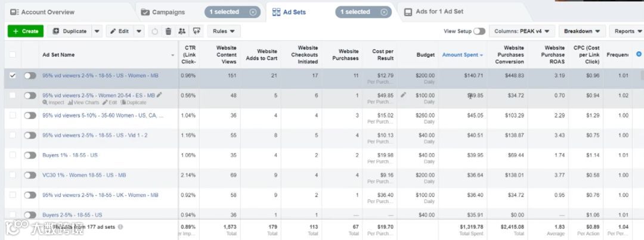This screenshot has width=644, height=240.
Task: Open the Rules dropdown menu
Action: coord(223,31)
